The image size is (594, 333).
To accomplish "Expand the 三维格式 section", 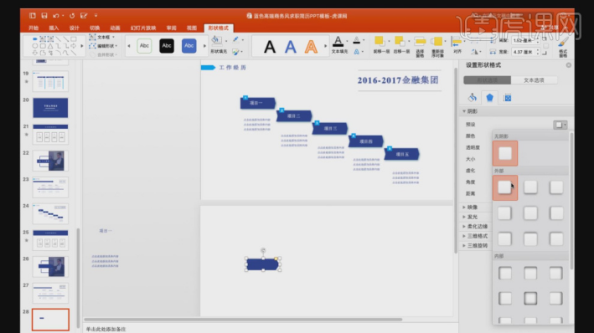I will (475, 236).
